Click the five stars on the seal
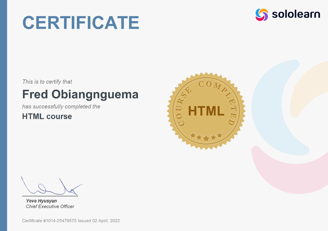The image size is (328, 231). [x=206, y=137]
